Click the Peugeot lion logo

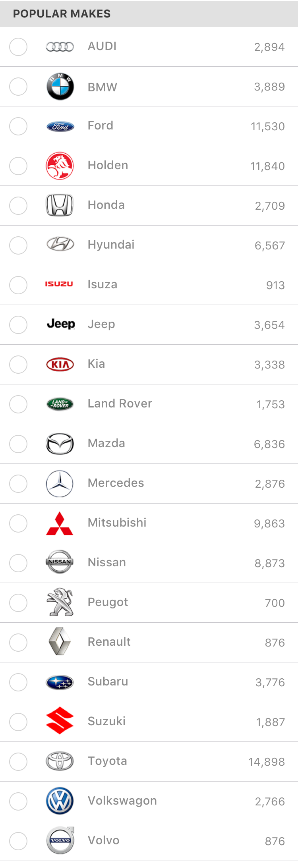click(x=60, y=602)
